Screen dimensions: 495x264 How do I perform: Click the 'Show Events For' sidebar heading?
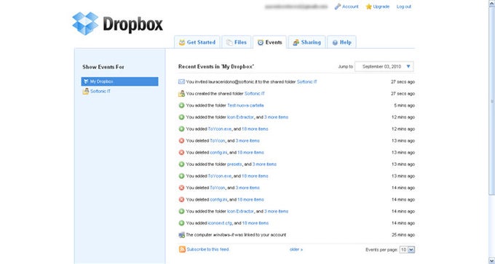[x=103, y=67]
